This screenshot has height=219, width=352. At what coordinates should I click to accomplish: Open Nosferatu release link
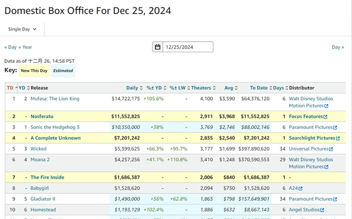(42, 117)
